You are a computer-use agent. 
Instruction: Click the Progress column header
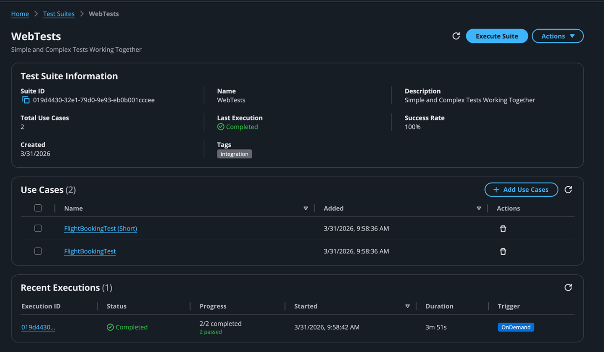click(x=213, y=306)
